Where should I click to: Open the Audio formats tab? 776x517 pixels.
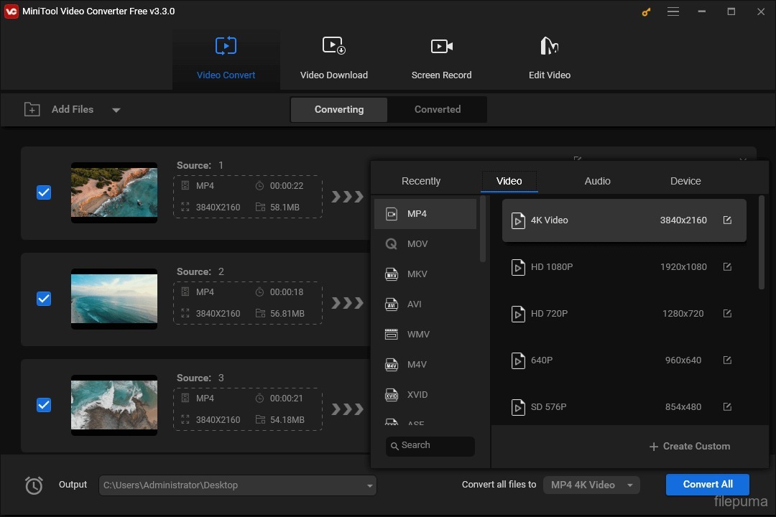597,181
